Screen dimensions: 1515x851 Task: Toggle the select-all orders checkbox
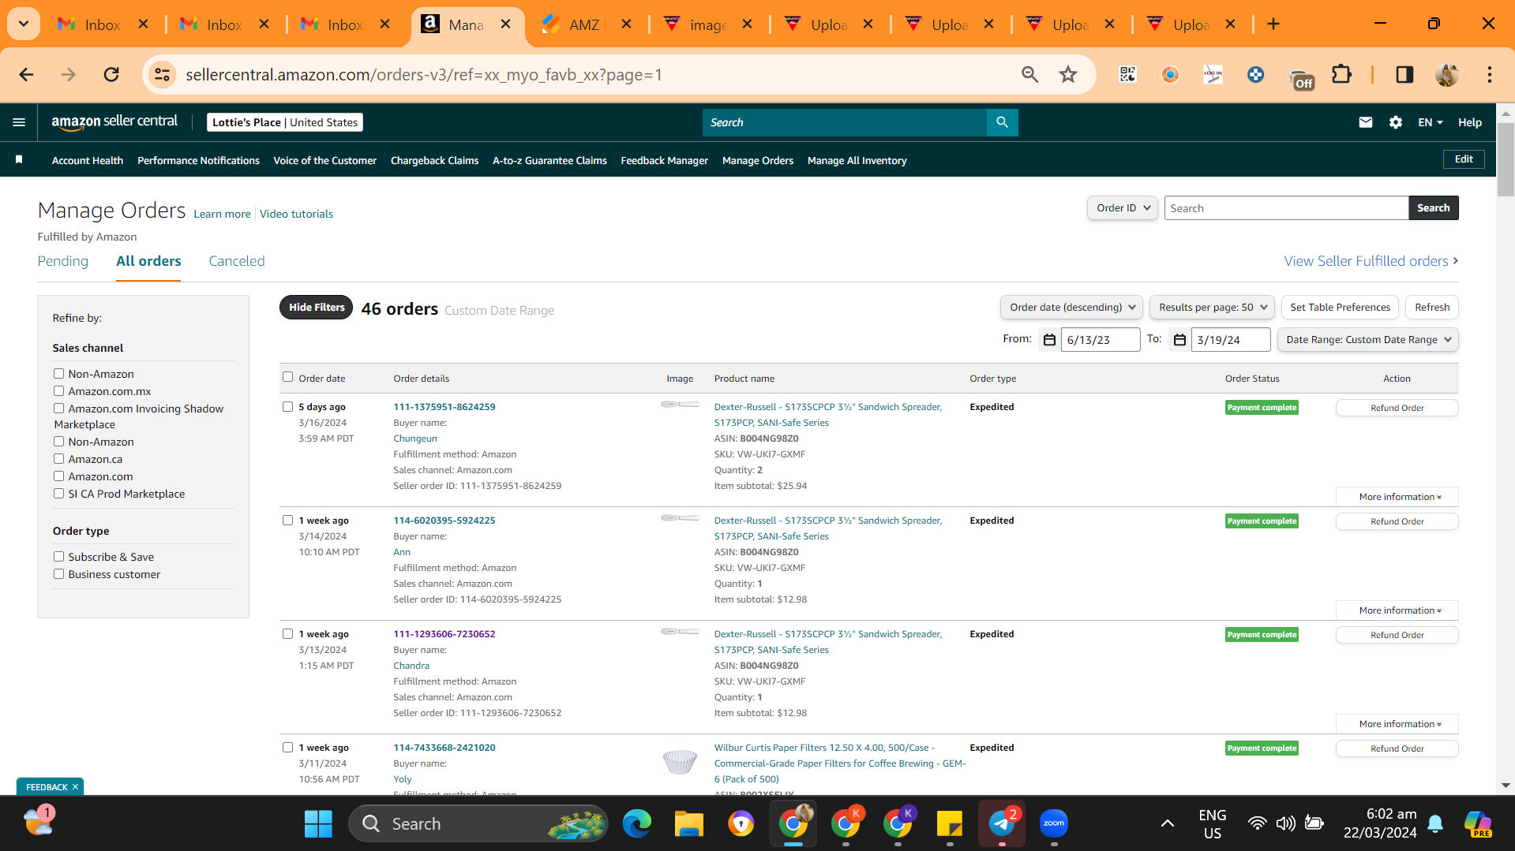pos(288,377)
